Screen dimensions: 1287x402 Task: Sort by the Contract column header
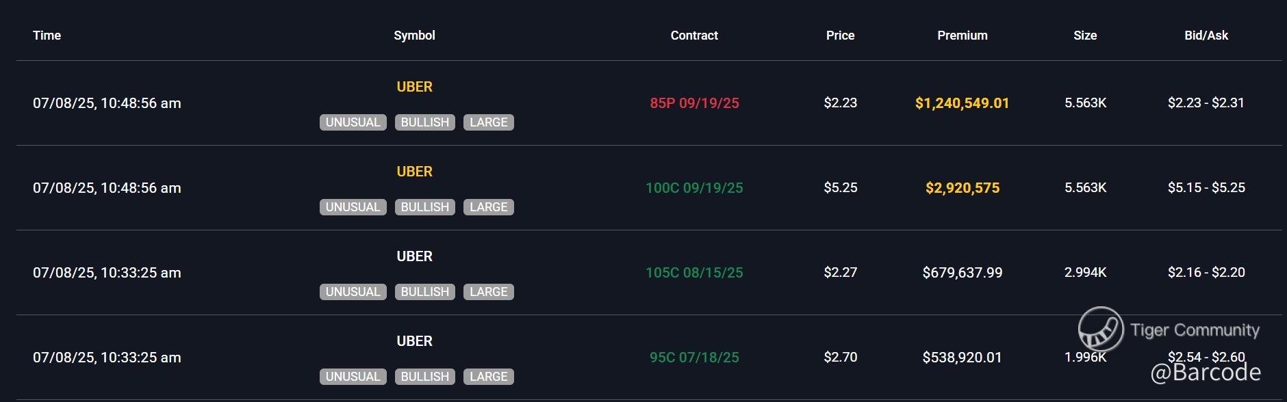point(694,36)
